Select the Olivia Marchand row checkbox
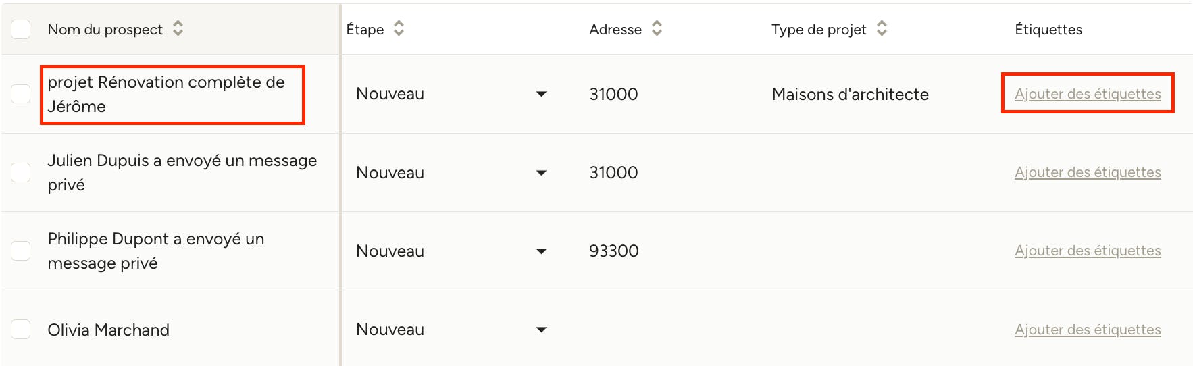Image resolution: width=1193 pixels, height=366 pixels. (21, 330)
